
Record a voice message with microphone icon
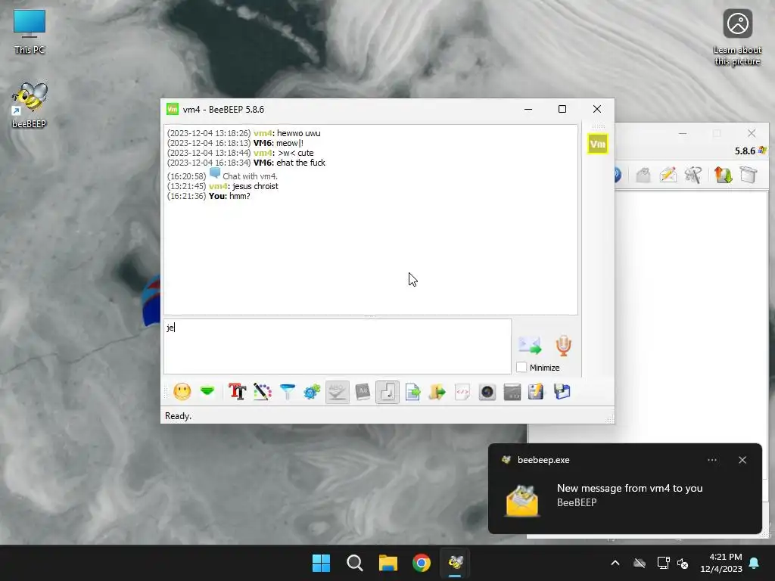[x=563, y=345]
